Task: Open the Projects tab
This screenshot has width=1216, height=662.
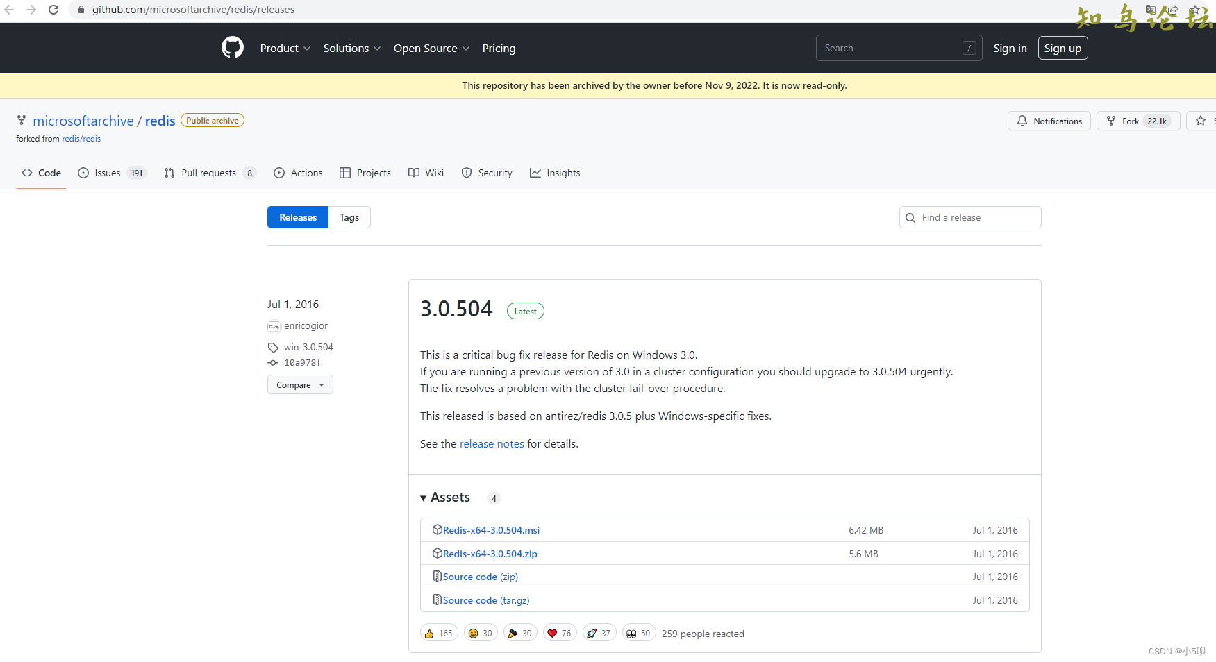Action: coord(365,173)
